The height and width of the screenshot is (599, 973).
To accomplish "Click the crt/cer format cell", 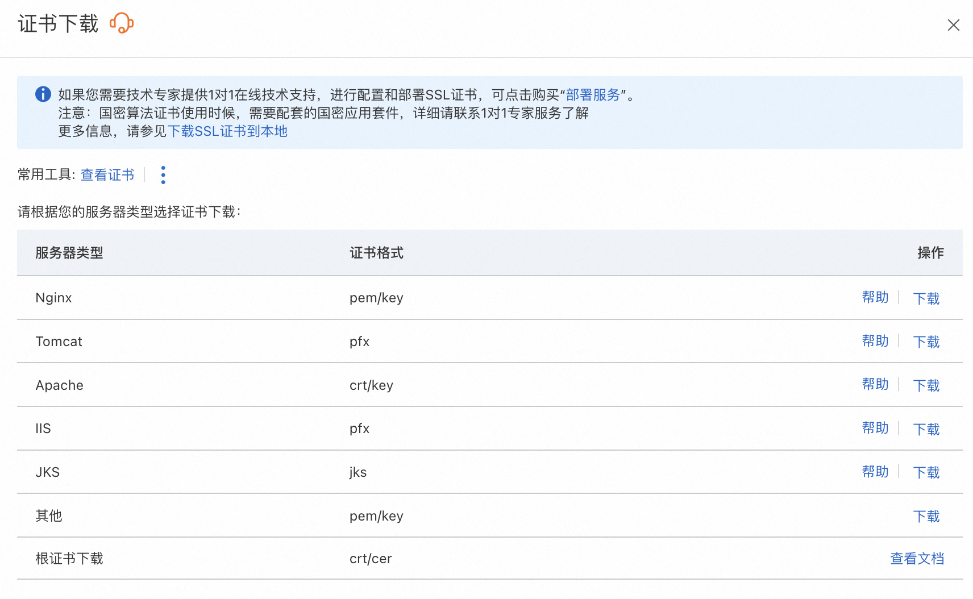I will [371, 559].
